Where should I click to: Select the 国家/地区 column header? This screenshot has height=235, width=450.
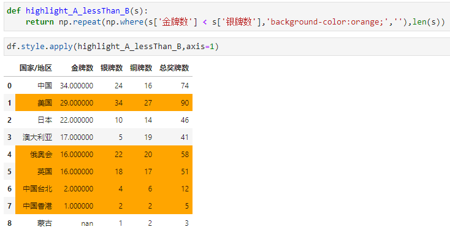[x=36, y=68]
